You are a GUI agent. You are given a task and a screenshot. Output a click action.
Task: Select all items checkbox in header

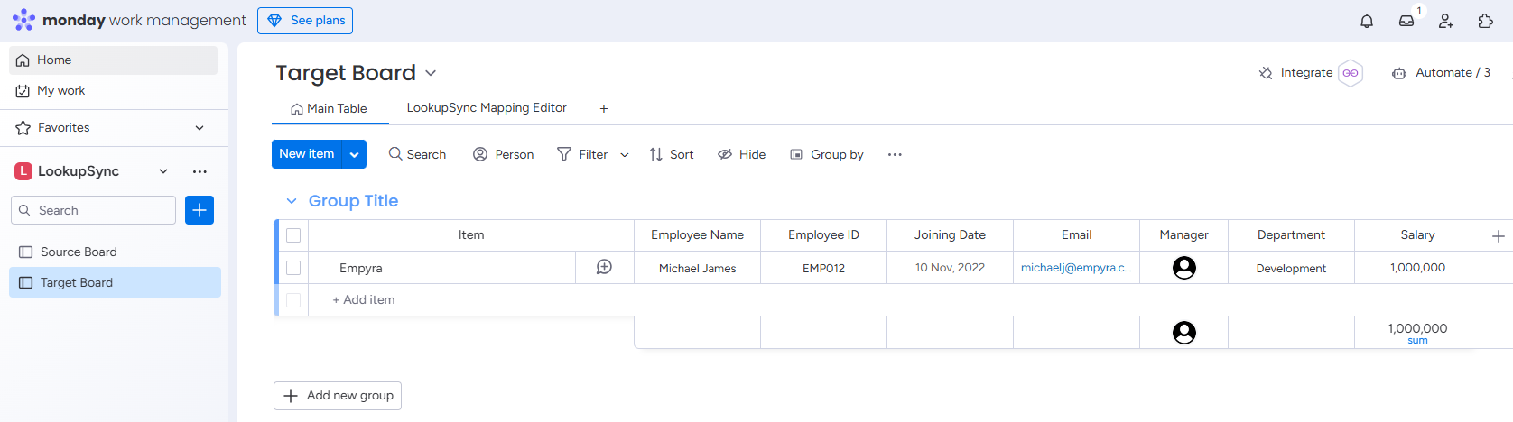click(293, 235)
